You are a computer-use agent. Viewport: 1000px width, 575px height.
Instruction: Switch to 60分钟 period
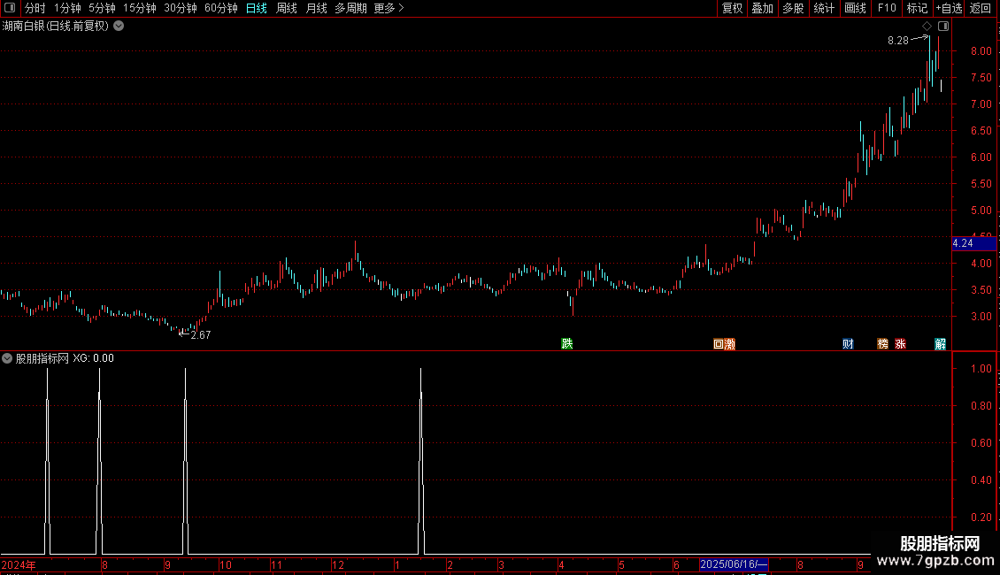221,8
